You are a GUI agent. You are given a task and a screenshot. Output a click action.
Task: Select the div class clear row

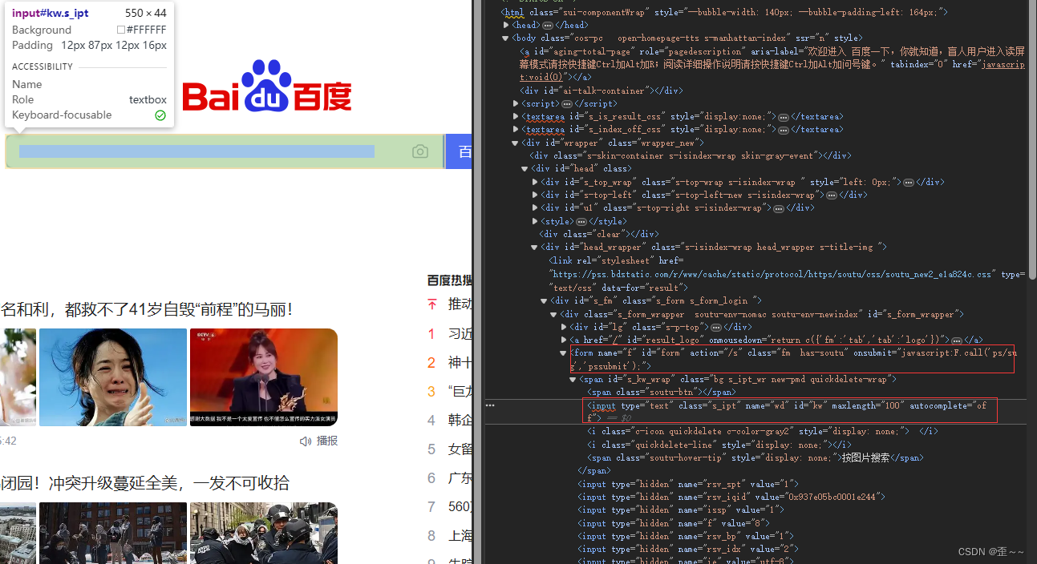[599, 235]
